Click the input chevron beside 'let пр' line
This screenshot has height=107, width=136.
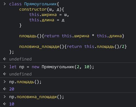pos(5,67)
